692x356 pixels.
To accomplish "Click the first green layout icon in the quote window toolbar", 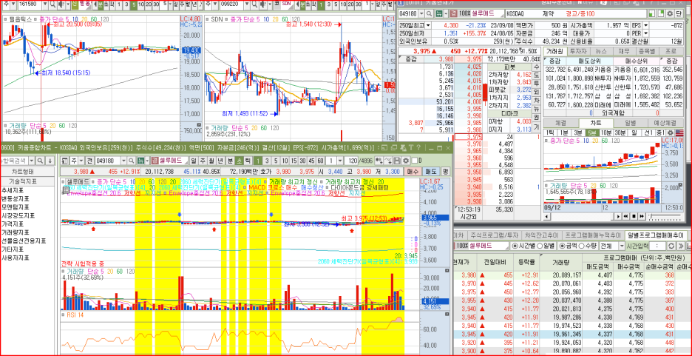I will [x=652, y=13].
